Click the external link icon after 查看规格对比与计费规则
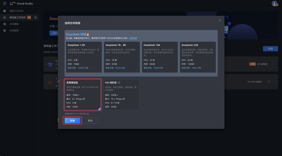 point(88,114)
